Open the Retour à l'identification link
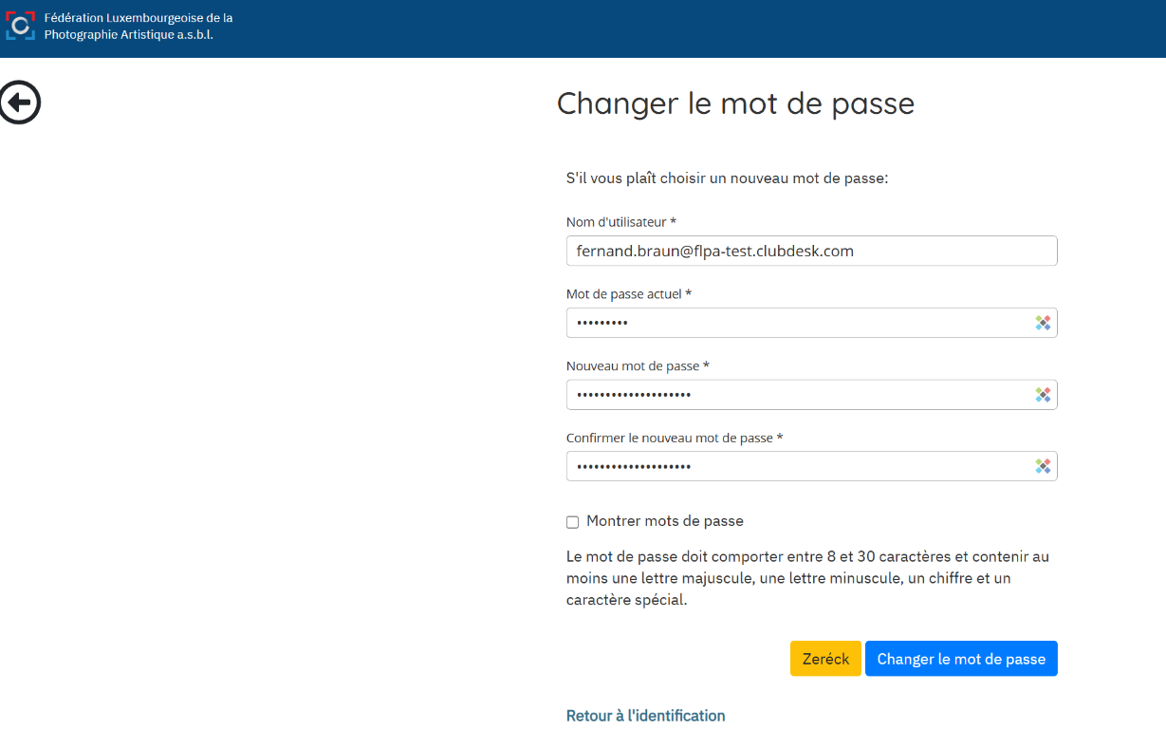Image resolution: width=1166 pixels, height=748 pixels. pyautogui.click(x=645, y=716)
